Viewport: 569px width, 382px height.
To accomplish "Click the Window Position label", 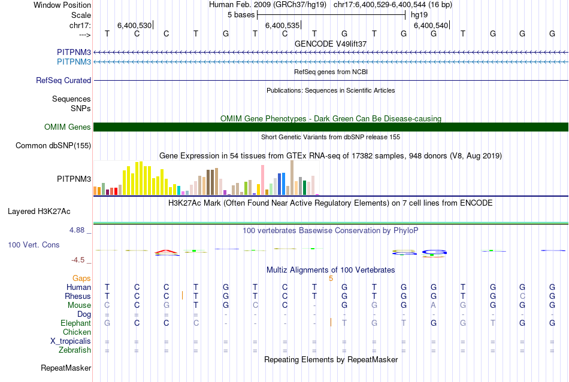I will click(62, 5).
